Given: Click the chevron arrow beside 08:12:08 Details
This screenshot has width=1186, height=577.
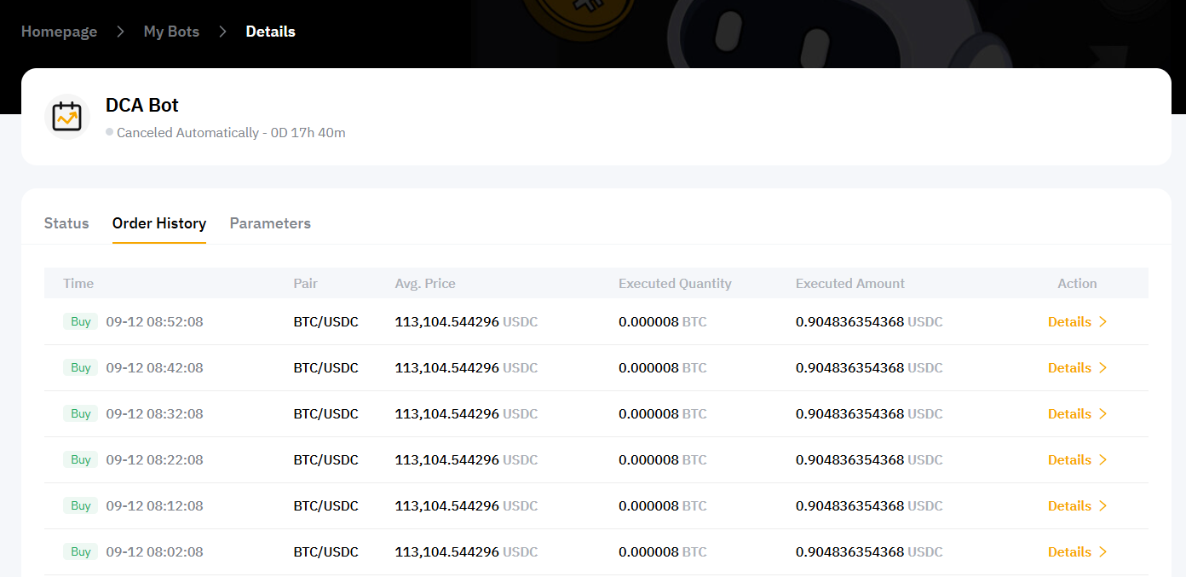Looking at the screenshot, I should [1103, 505].
